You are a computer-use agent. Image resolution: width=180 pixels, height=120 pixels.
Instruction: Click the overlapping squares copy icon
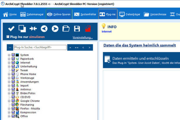(22, 28)
